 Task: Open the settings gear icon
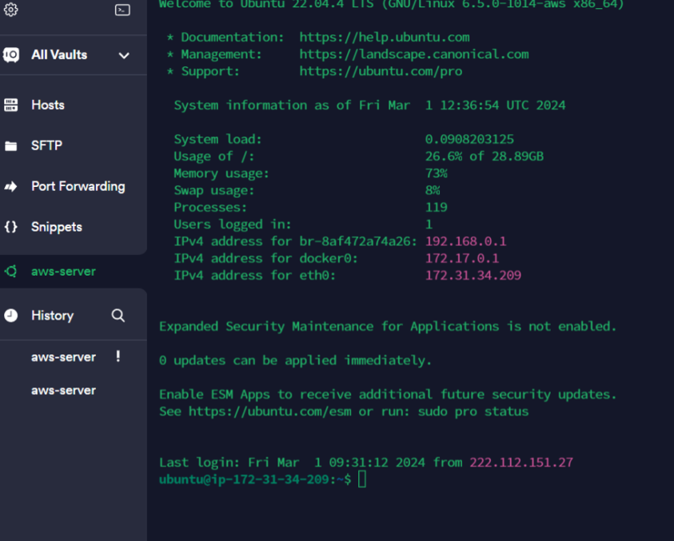(11, 11)
